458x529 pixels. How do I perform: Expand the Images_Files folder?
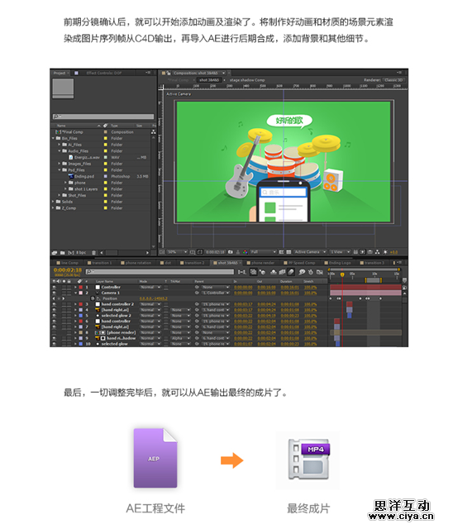(x=60, y=164)
